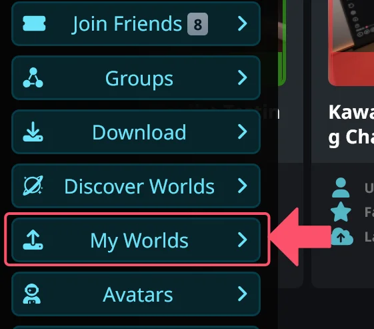The width and height of the screenshot is (374, 329).
Task: Click the chevron on Discover Worlds row
Action: coord(243,186)
